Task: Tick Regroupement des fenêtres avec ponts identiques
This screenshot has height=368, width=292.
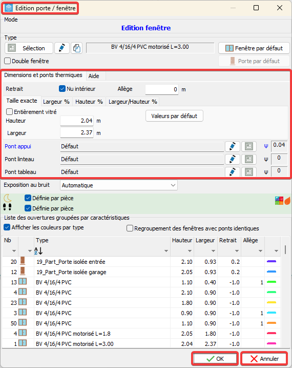Action: coord(130,228)
